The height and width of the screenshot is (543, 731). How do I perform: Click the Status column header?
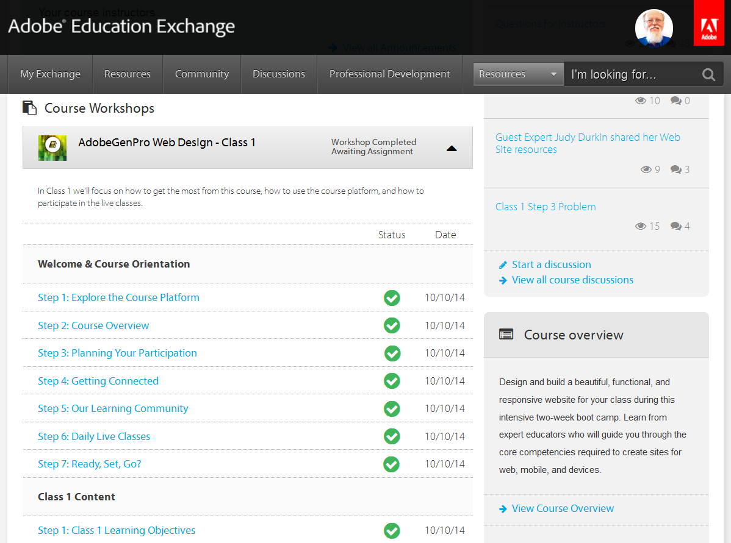[392, 235]
